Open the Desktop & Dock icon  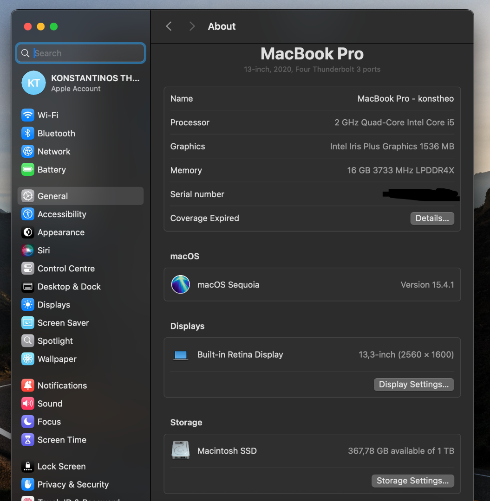pos(28,287)
